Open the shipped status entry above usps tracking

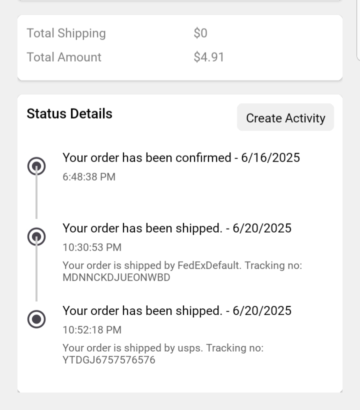177,310
